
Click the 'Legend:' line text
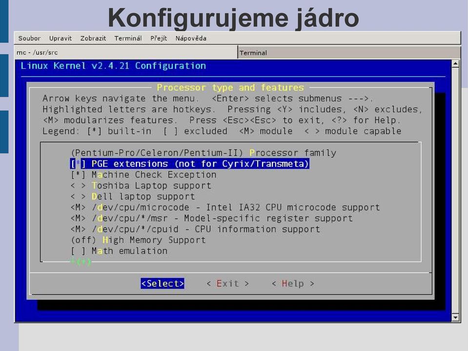coord(222,131)
